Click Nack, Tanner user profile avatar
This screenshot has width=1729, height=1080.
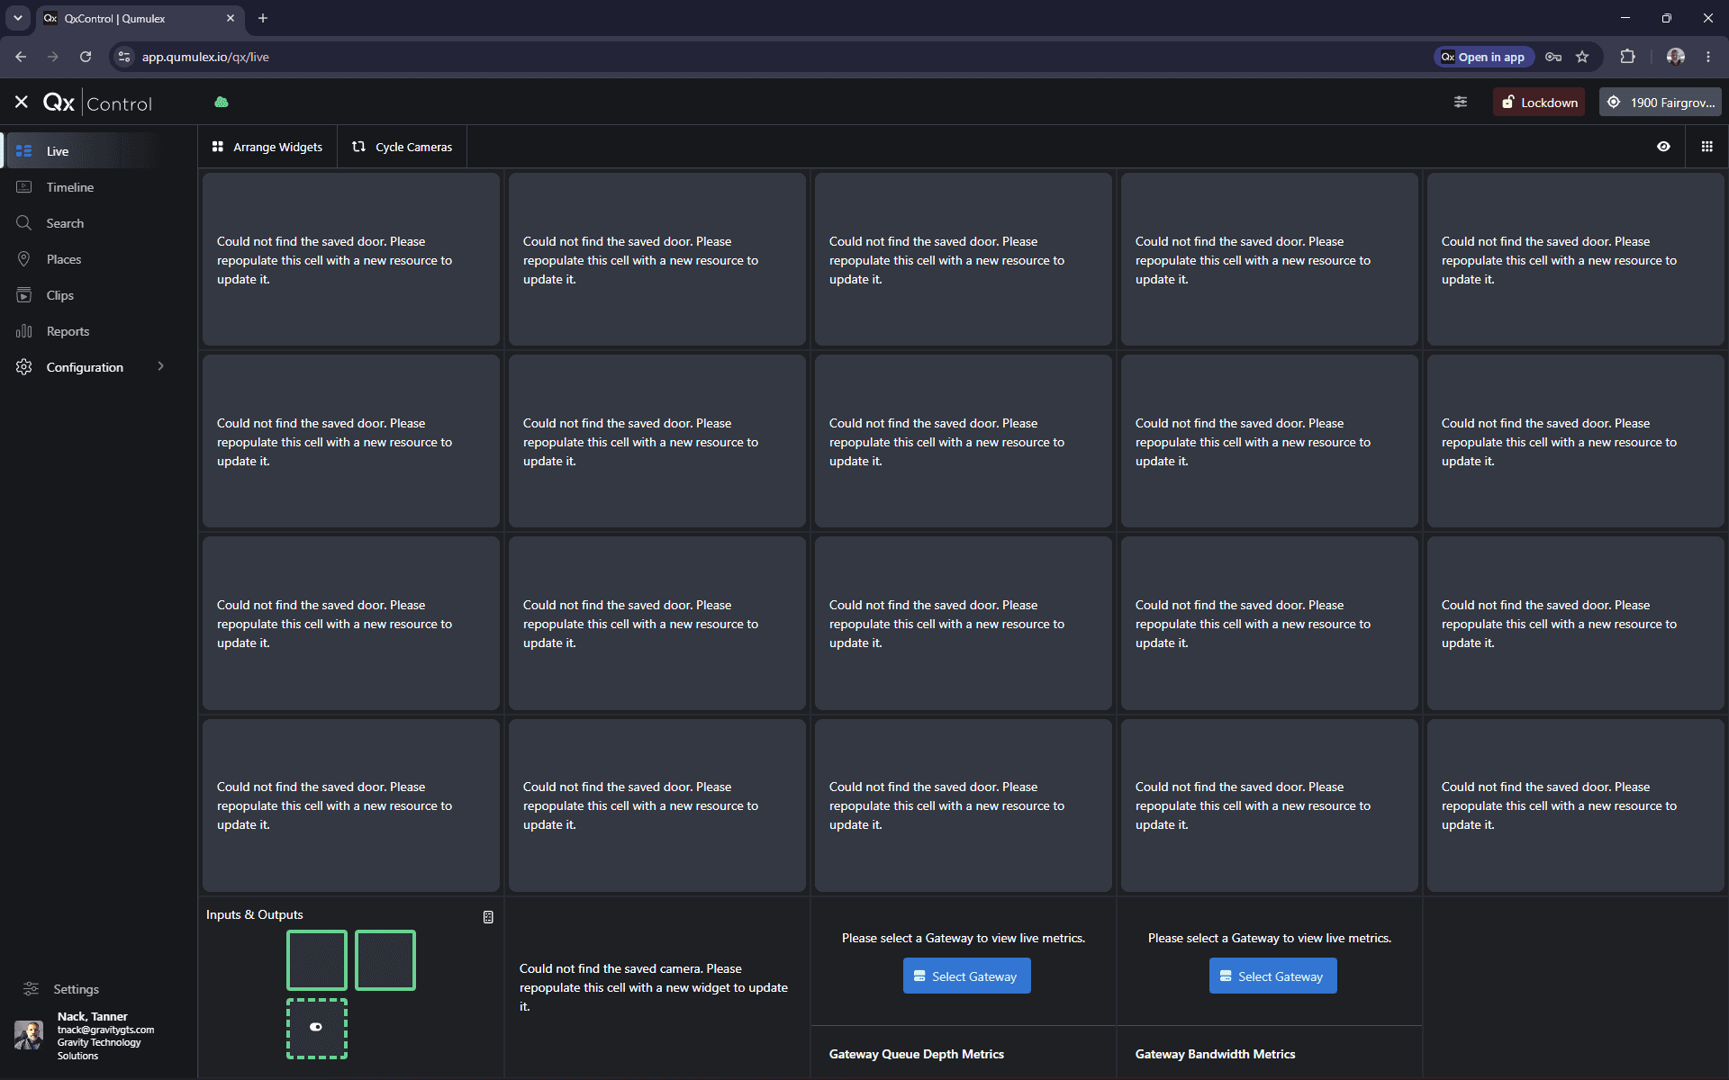(x=29, y=1035)
